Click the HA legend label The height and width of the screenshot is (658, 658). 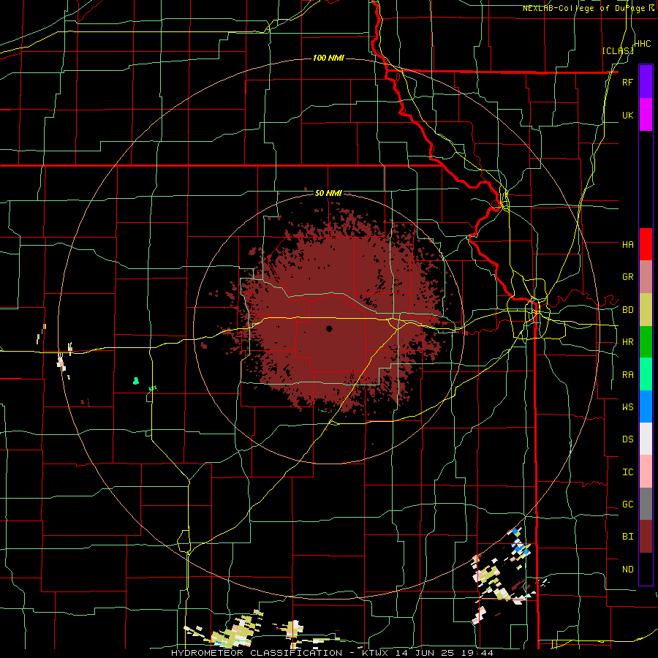point(627,245)
